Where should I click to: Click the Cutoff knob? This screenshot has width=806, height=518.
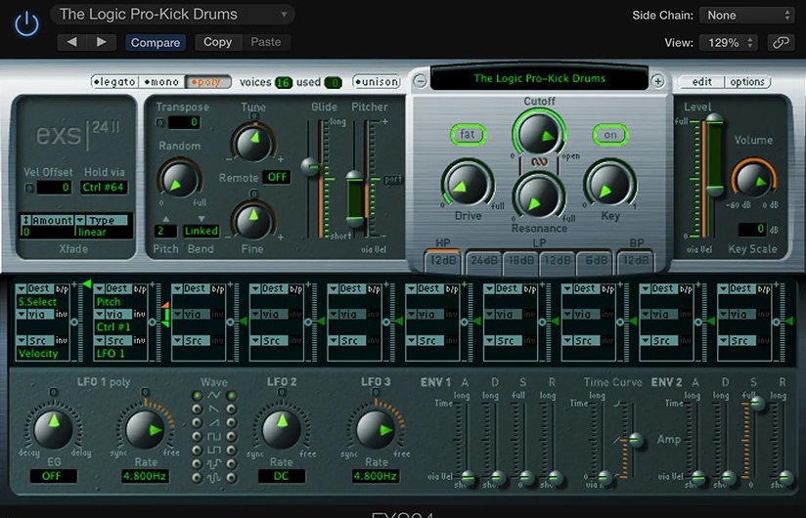click(539, 134)
